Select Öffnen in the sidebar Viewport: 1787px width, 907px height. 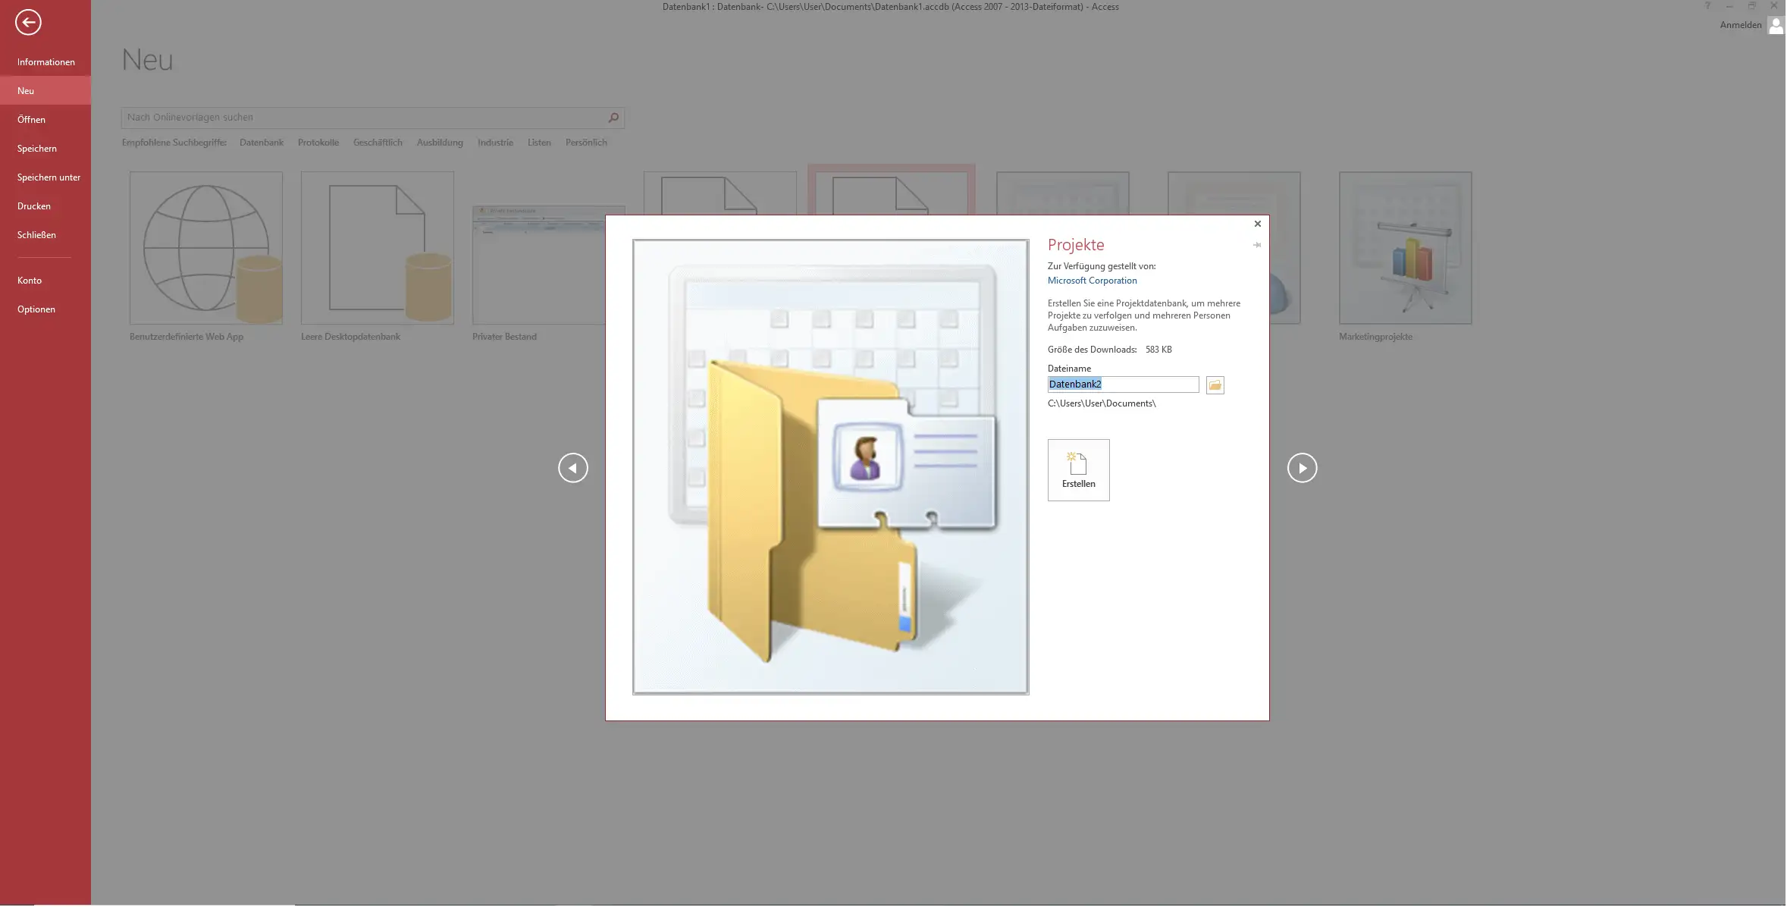point(31,120)
